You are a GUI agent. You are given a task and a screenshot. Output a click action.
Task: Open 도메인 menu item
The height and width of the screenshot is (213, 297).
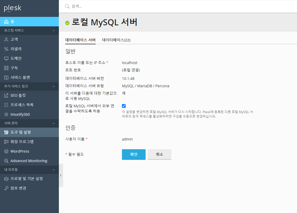click(x=29, y=59)
